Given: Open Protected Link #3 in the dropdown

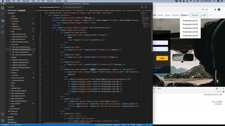Looking at the screenshot, I should click(x=190, y=28).
